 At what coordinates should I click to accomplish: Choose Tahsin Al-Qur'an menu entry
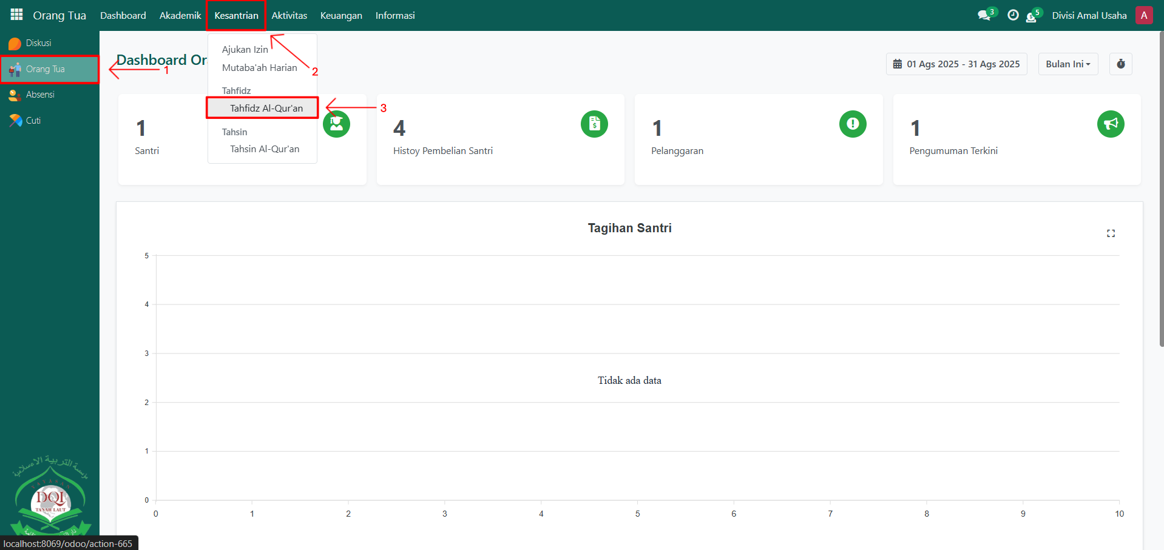265,149
